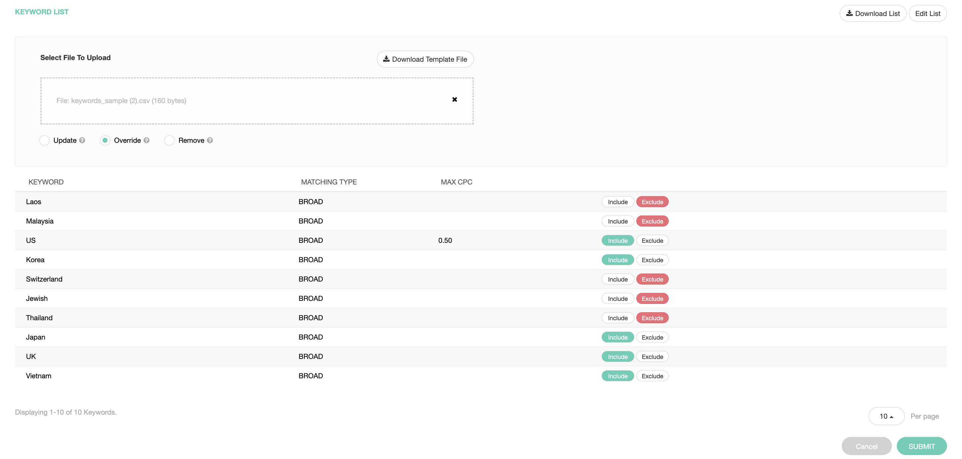The height and width of the screenshot is (459, 962).
Task: Click the Cancel button
Action: [x=866, y=446]
